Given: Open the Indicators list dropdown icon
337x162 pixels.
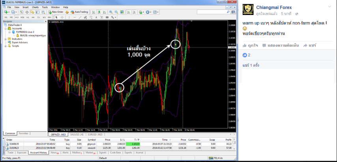Looking at the screenshot, I should tap(141, 12).
